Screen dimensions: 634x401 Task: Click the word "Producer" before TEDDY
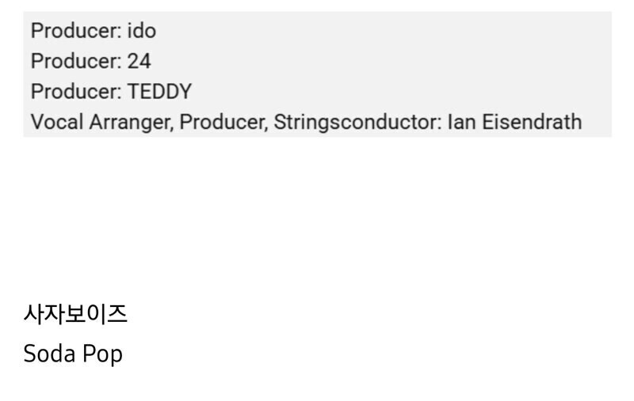tap(76, 92)
